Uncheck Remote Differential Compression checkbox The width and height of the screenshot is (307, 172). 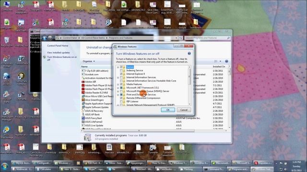pyautogui.click(x=121, y=98)
